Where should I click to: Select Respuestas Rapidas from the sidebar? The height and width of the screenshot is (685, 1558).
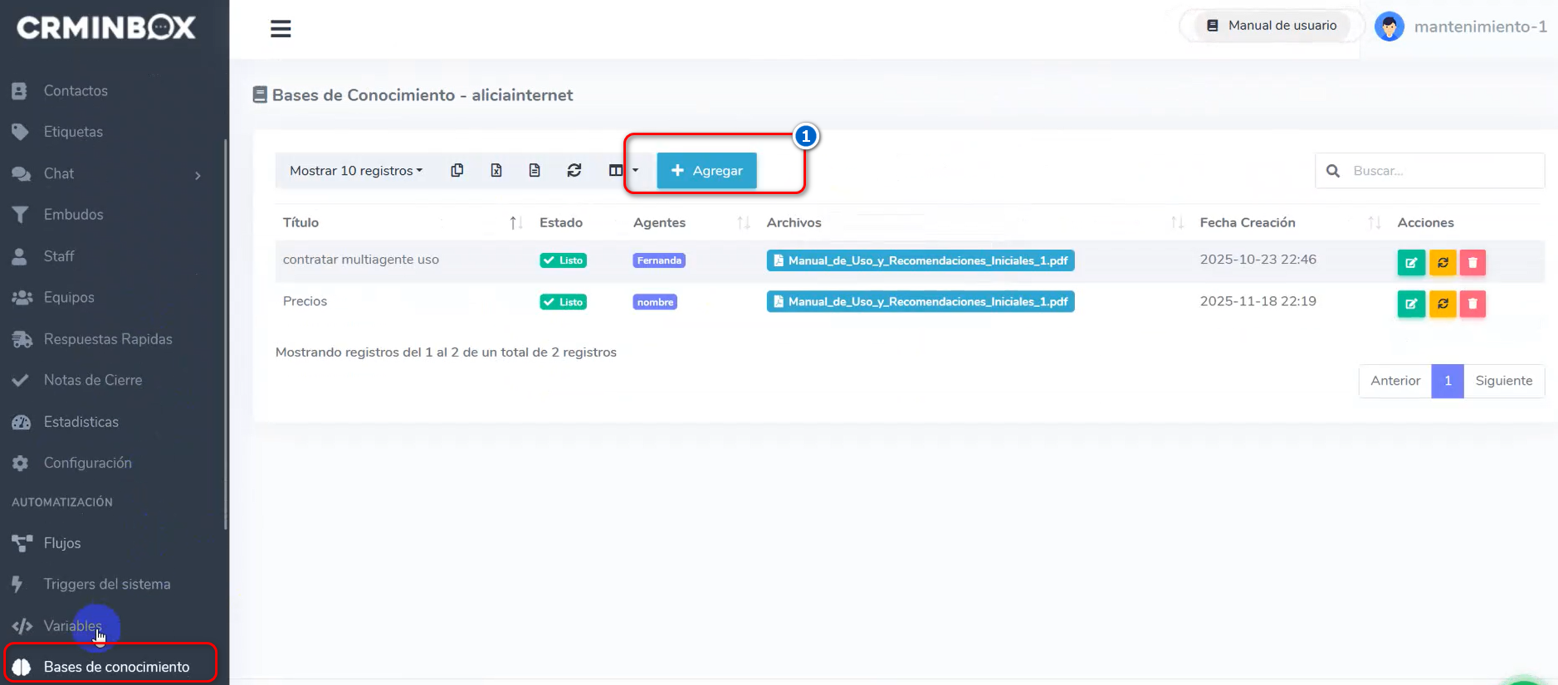pos(108,339)
